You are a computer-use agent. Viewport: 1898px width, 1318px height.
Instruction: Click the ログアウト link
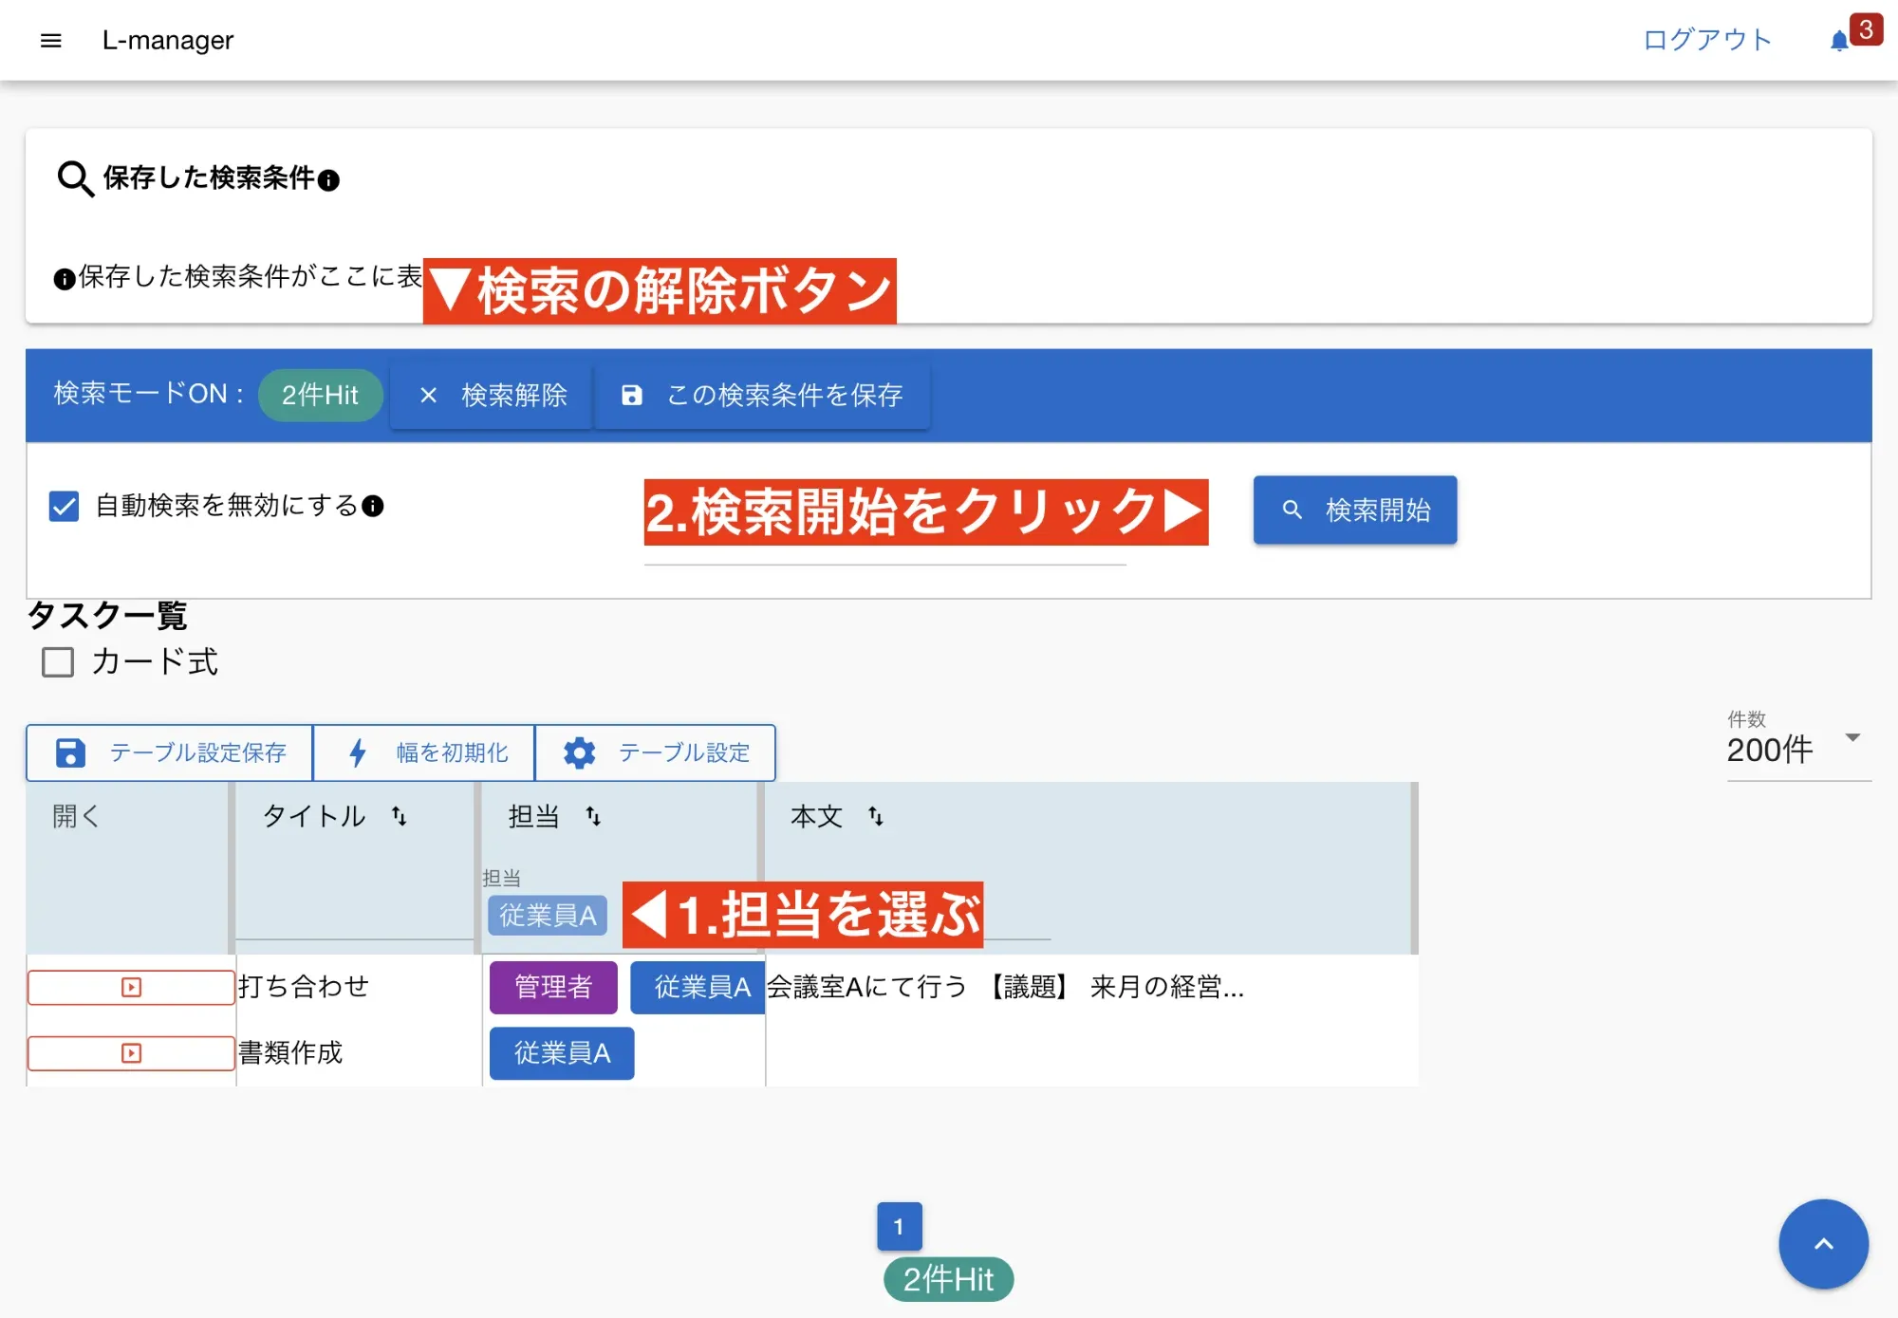point(1706,40)
